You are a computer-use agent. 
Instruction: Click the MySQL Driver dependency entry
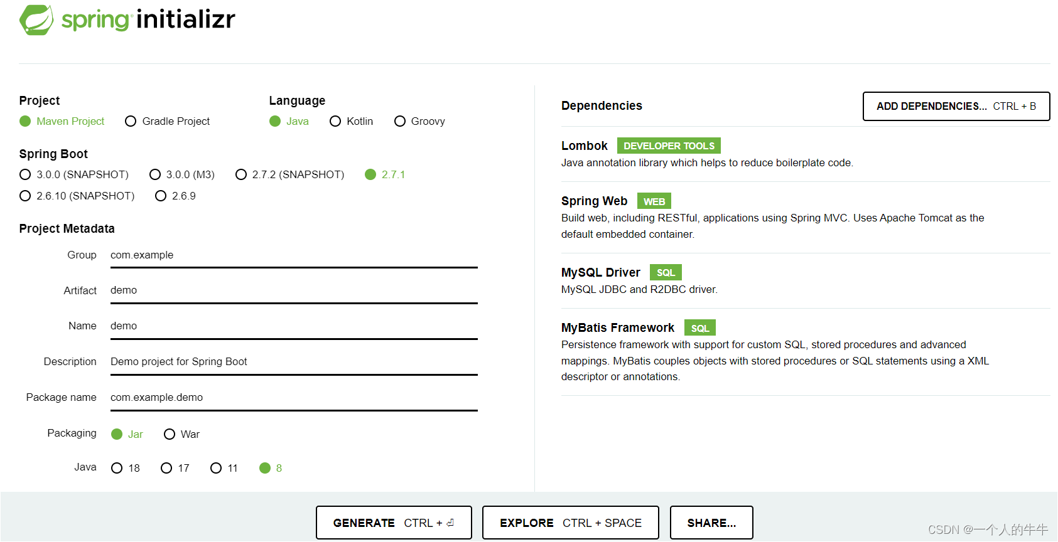806,280
